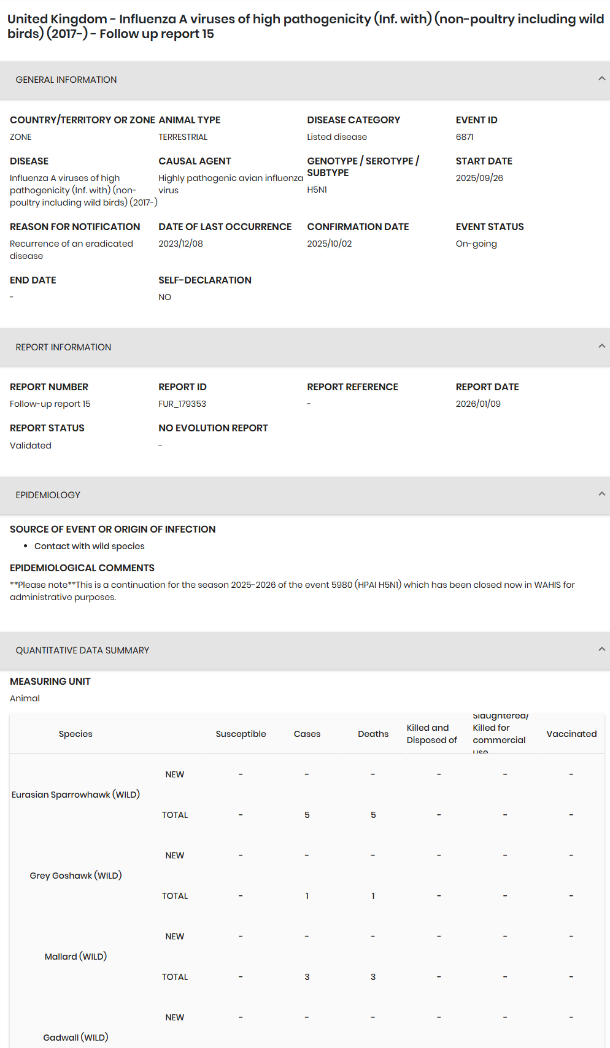610x1048 pixels.
Task: Click the epidemiological comments paragraph text
Action: click(292, 591)
